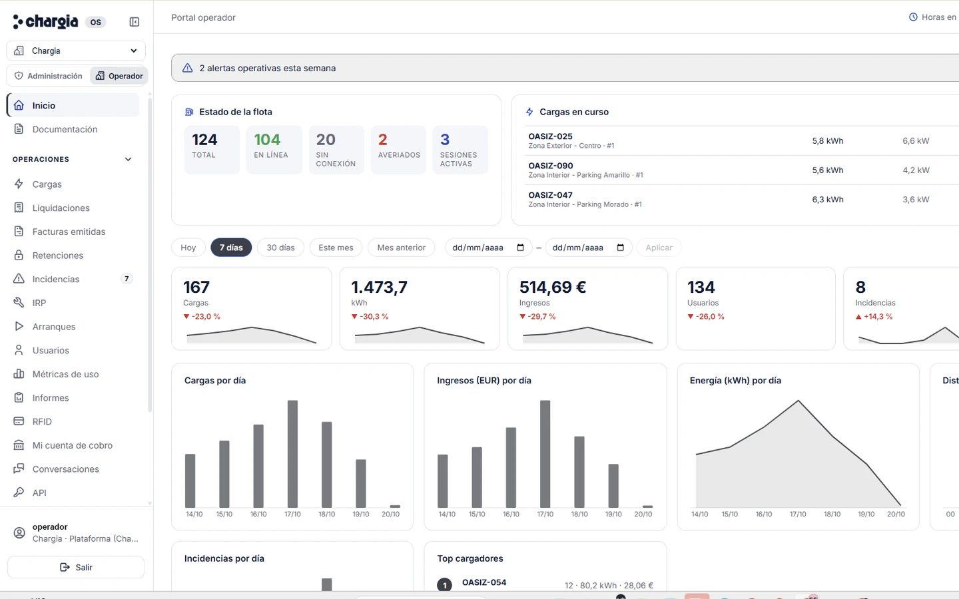Image resolution: width=959 pixels, height=599 pixels.
Task: Open the end date calendar picker
Action: (x=621, y=248)
